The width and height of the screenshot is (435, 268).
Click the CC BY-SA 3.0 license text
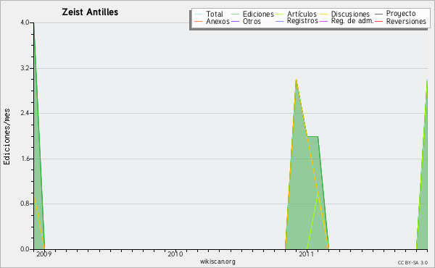coord(413,262)
